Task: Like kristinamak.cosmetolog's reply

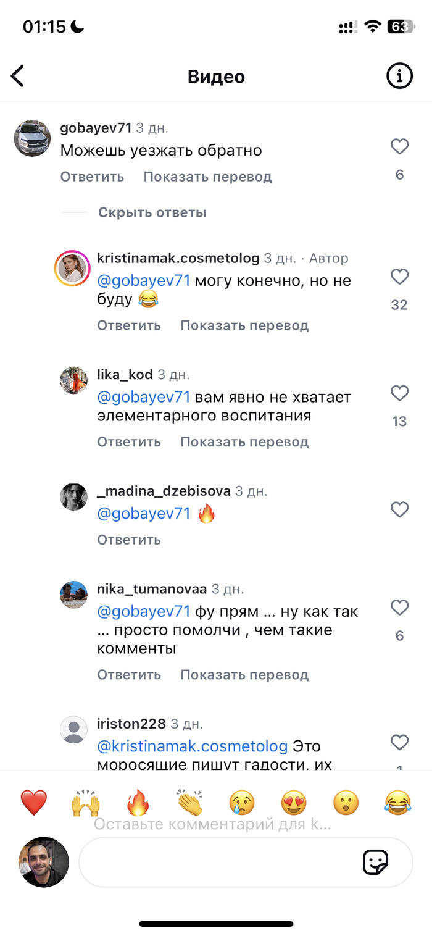Action: click(x=400, y=277)
